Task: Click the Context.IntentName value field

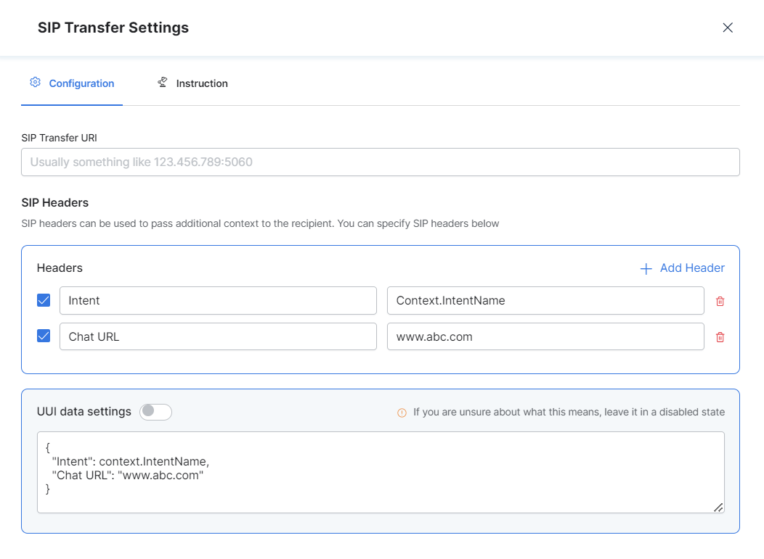Action: pos(545,300)
